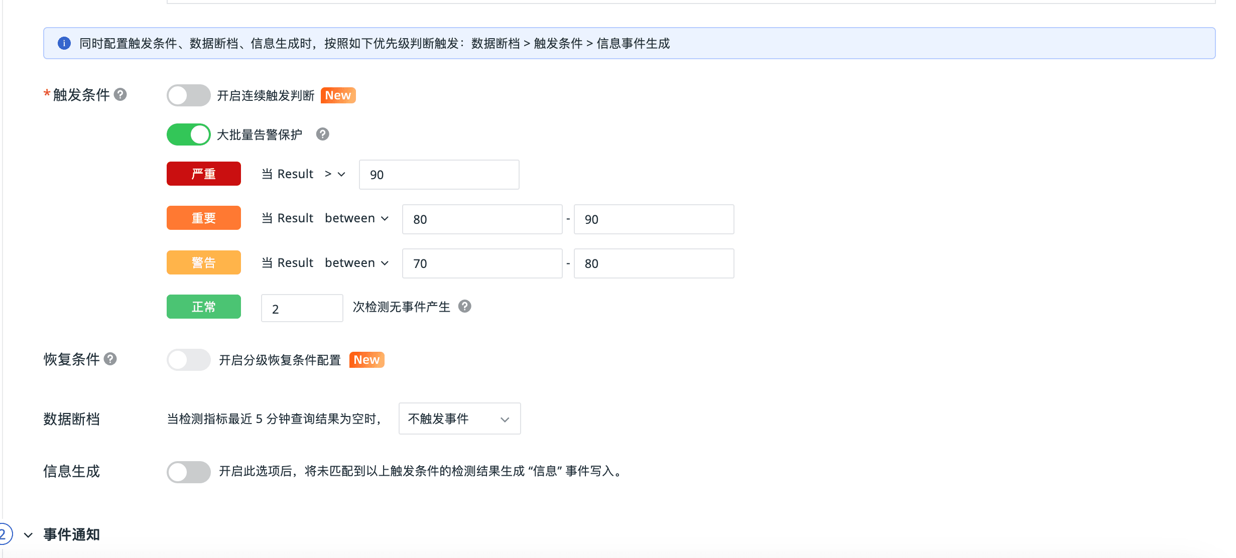Click help icon next to 恢复条件

(110, 359)
